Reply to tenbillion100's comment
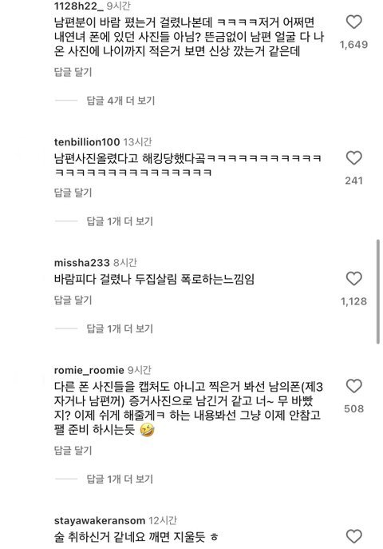Image resolution: width=383 pixels, height=549 pixels. (x=73, y=193)
